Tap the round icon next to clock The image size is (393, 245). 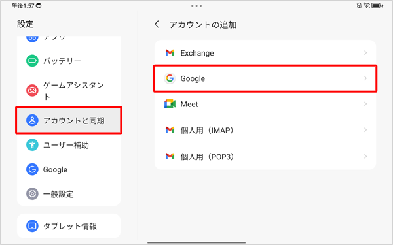click(39, 5)
